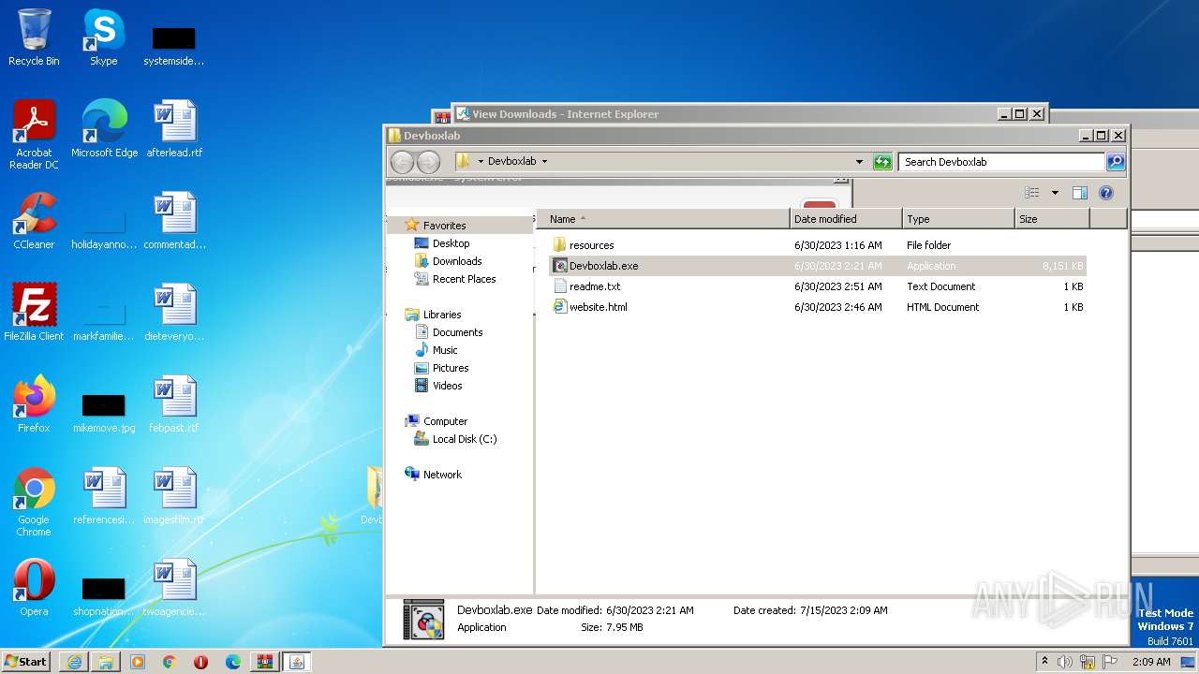The width and height of the screenshot is (1199, 674).
Task: Select the Google Chrome desktop shortcut
Action: point(34,502)
